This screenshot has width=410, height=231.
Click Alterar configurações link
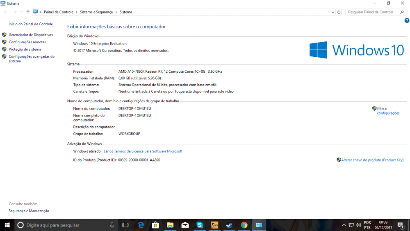tap(388, 111)
